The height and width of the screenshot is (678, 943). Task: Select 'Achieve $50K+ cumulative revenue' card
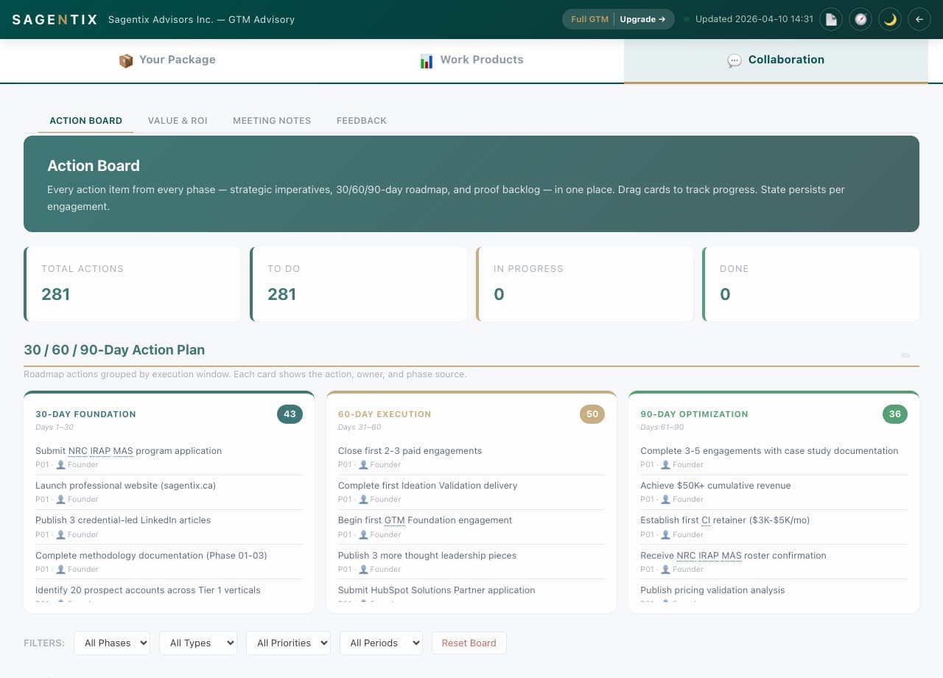(x=774, y=492)
